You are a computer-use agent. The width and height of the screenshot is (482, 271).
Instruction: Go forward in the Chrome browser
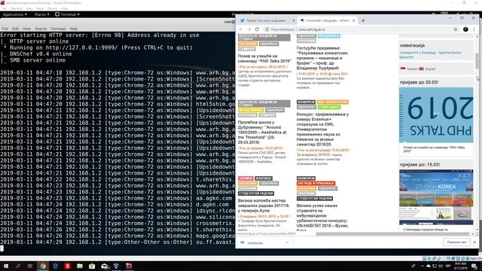tap(249, 29)
